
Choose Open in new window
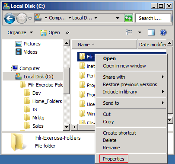pos(124,66)
